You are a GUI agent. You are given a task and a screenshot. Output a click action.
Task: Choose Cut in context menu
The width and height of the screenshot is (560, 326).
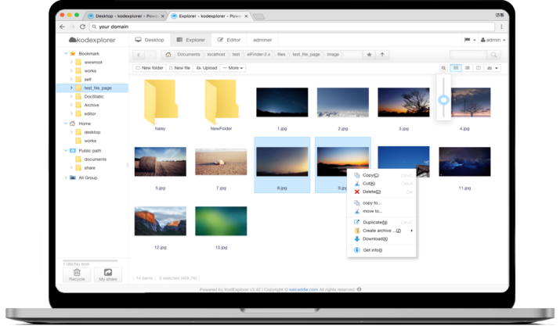[381, 184]
